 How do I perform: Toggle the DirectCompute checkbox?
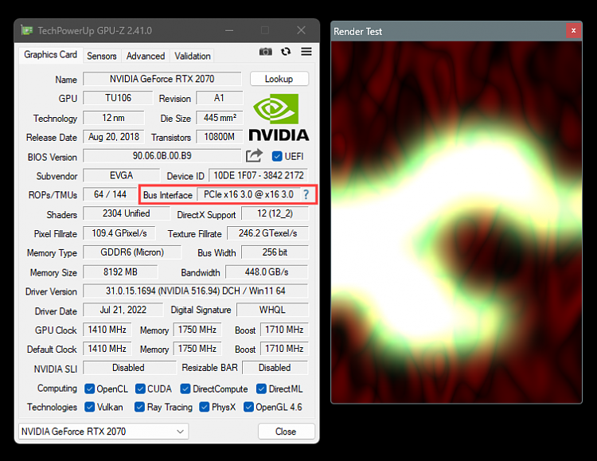(x=185, y=389)
